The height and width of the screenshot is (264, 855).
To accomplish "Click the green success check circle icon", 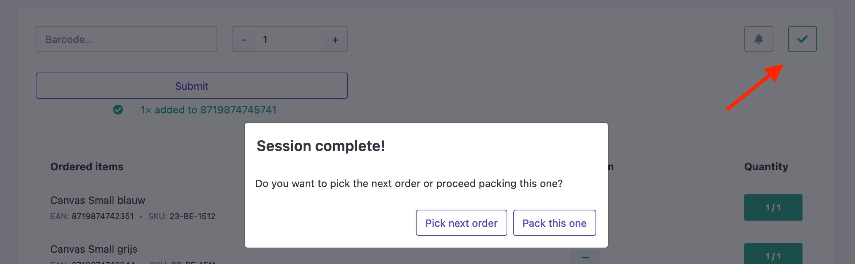I will tap(118, 110).
